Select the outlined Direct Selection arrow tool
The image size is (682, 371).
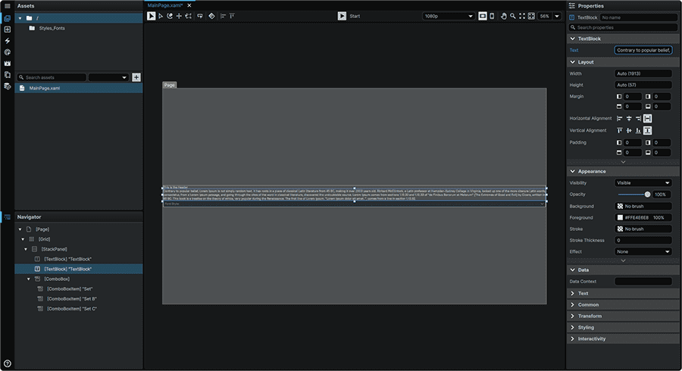click(x=161, y=16)
